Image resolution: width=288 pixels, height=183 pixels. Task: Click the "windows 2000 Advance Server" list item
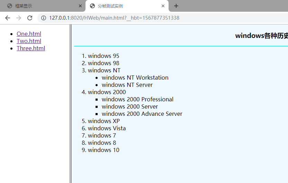pyautogui.click(x=142, y=114)
